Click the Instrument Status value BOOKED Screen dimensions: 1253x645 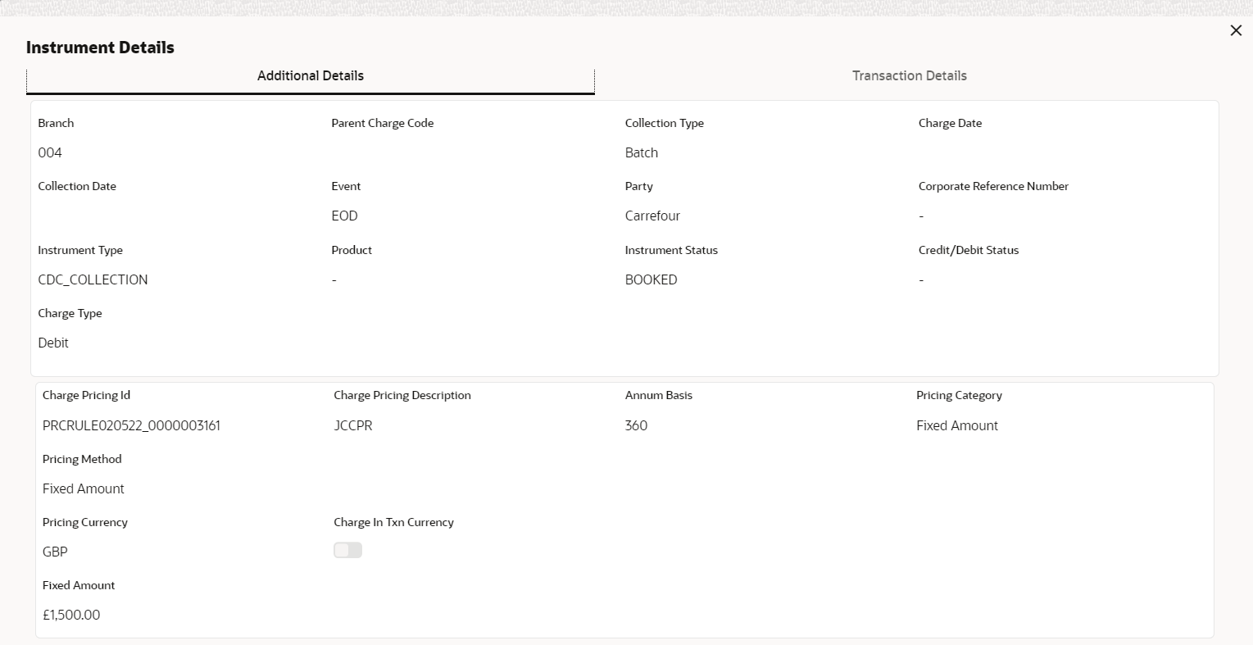651,279
